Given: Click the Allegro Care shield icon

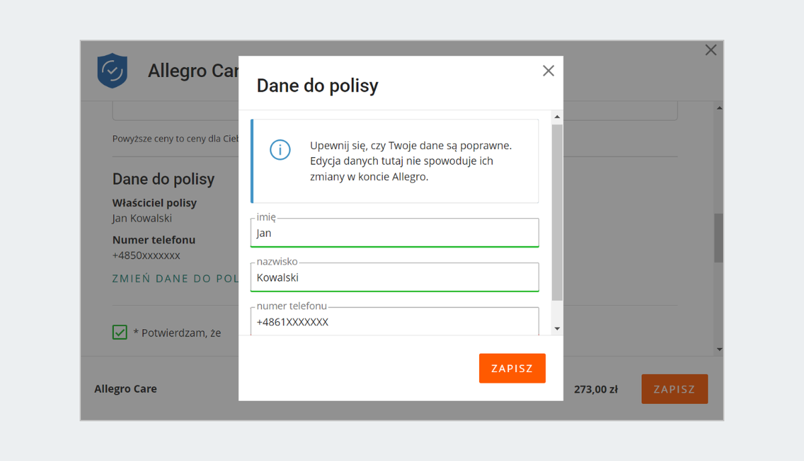Looking at the screenshot, I should (113, 70).
